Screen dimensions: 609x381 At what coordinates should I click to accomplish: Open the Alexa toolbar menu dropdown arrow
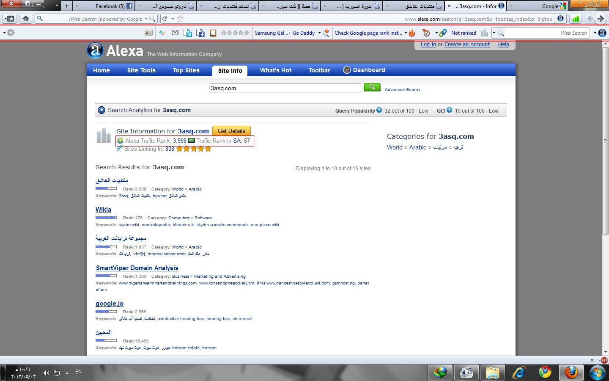pos(595,33)
